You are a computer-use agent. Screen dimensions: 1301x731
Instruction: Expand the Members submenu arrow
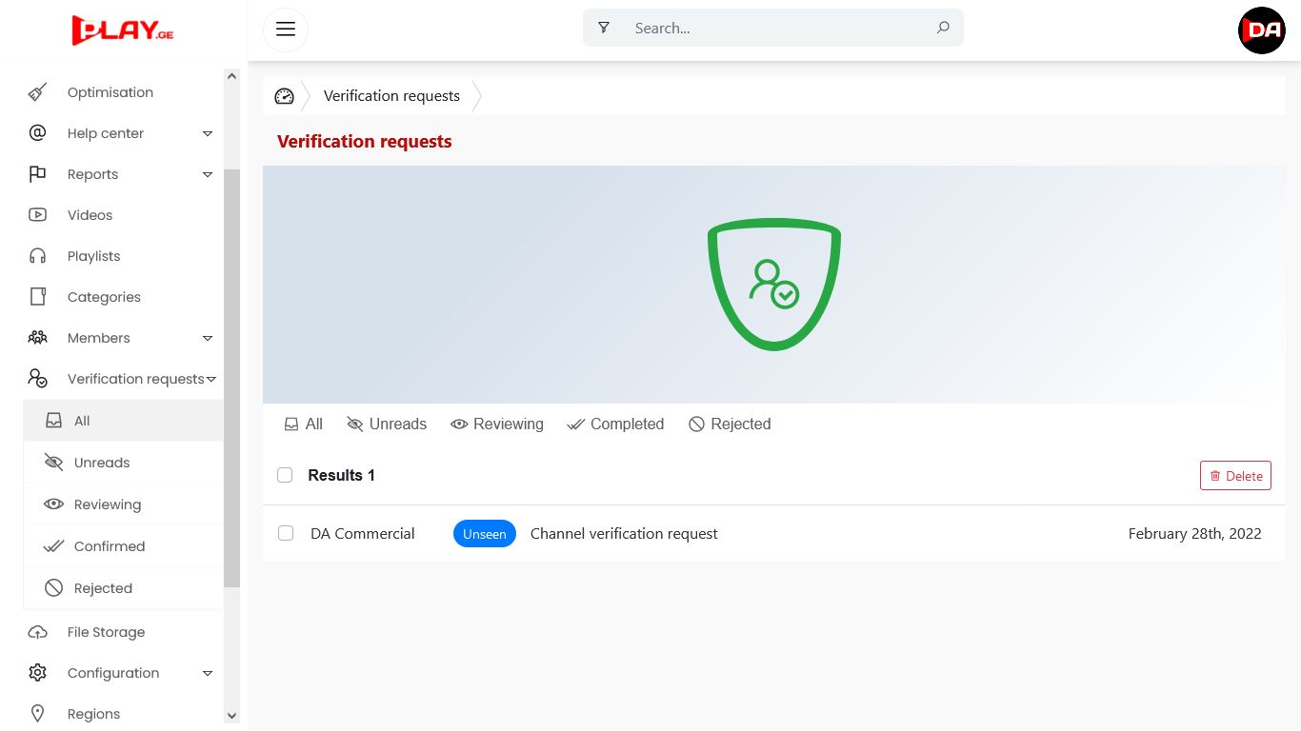pyautogui.click(x=208, y=338)
